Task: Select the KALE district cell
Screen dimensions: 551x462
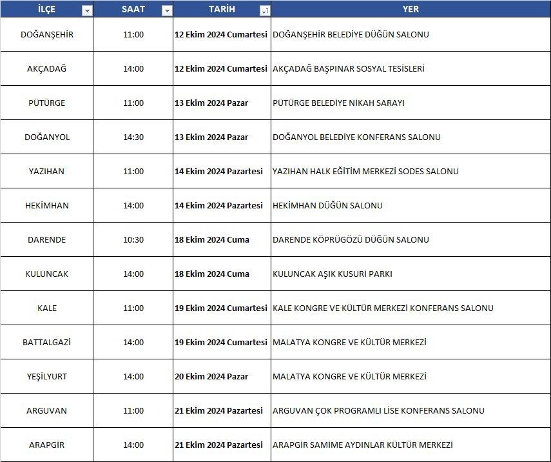Action: pyautogui.click(x=47, y=308)
